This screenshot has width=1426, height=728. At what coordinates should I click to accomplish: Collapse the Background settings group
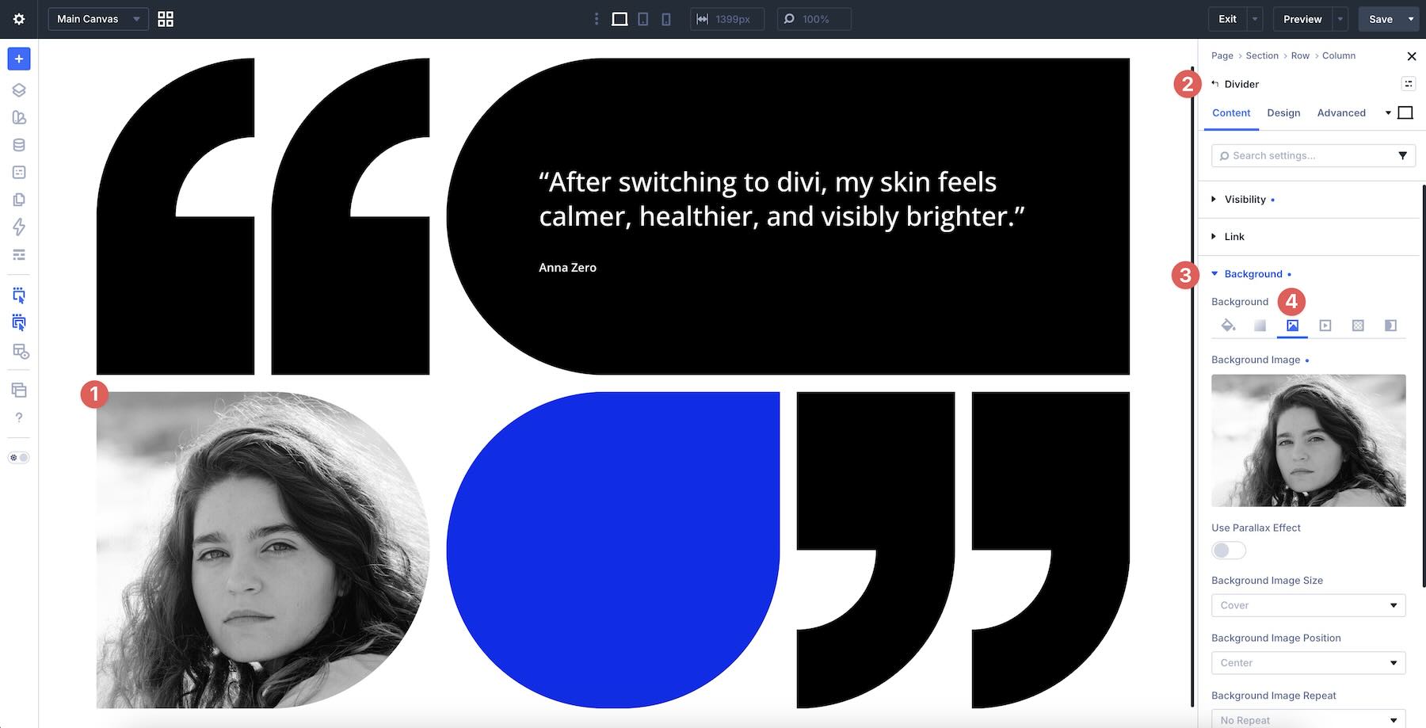pos(1253,274)
